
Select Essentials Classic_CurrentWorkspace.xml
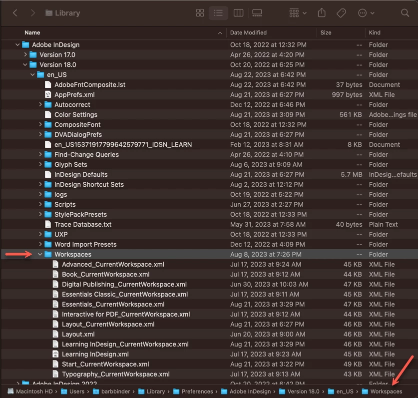click(125, 294)
